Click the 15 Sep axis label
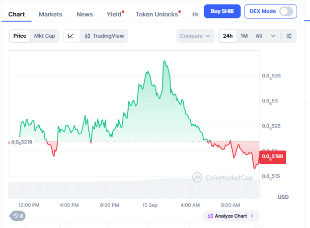The height and width of the screenshot is (228, 310). 150,205
